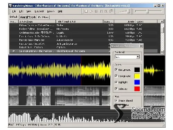Screen dimensions: 173x130
Task: Toggle the Selection color checkbox
Action: (116, 89)
